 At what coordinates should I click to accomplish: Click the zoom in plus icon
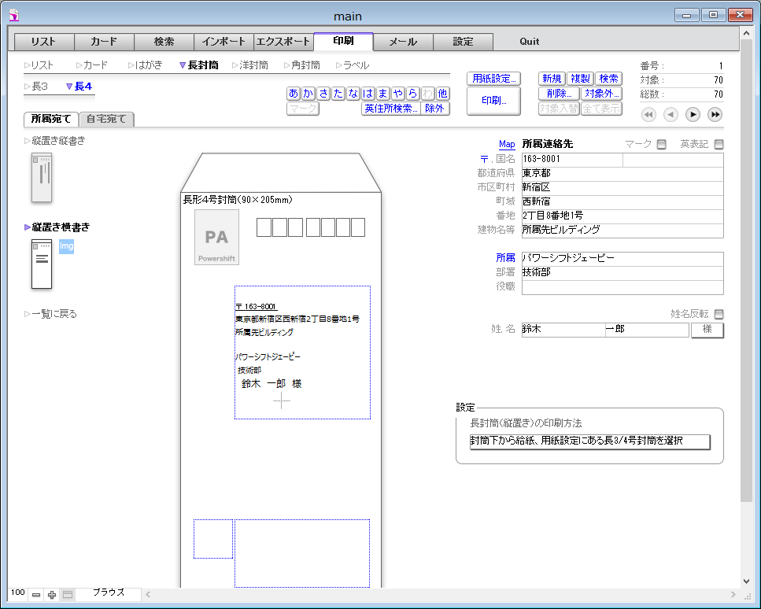click(52, 595)
